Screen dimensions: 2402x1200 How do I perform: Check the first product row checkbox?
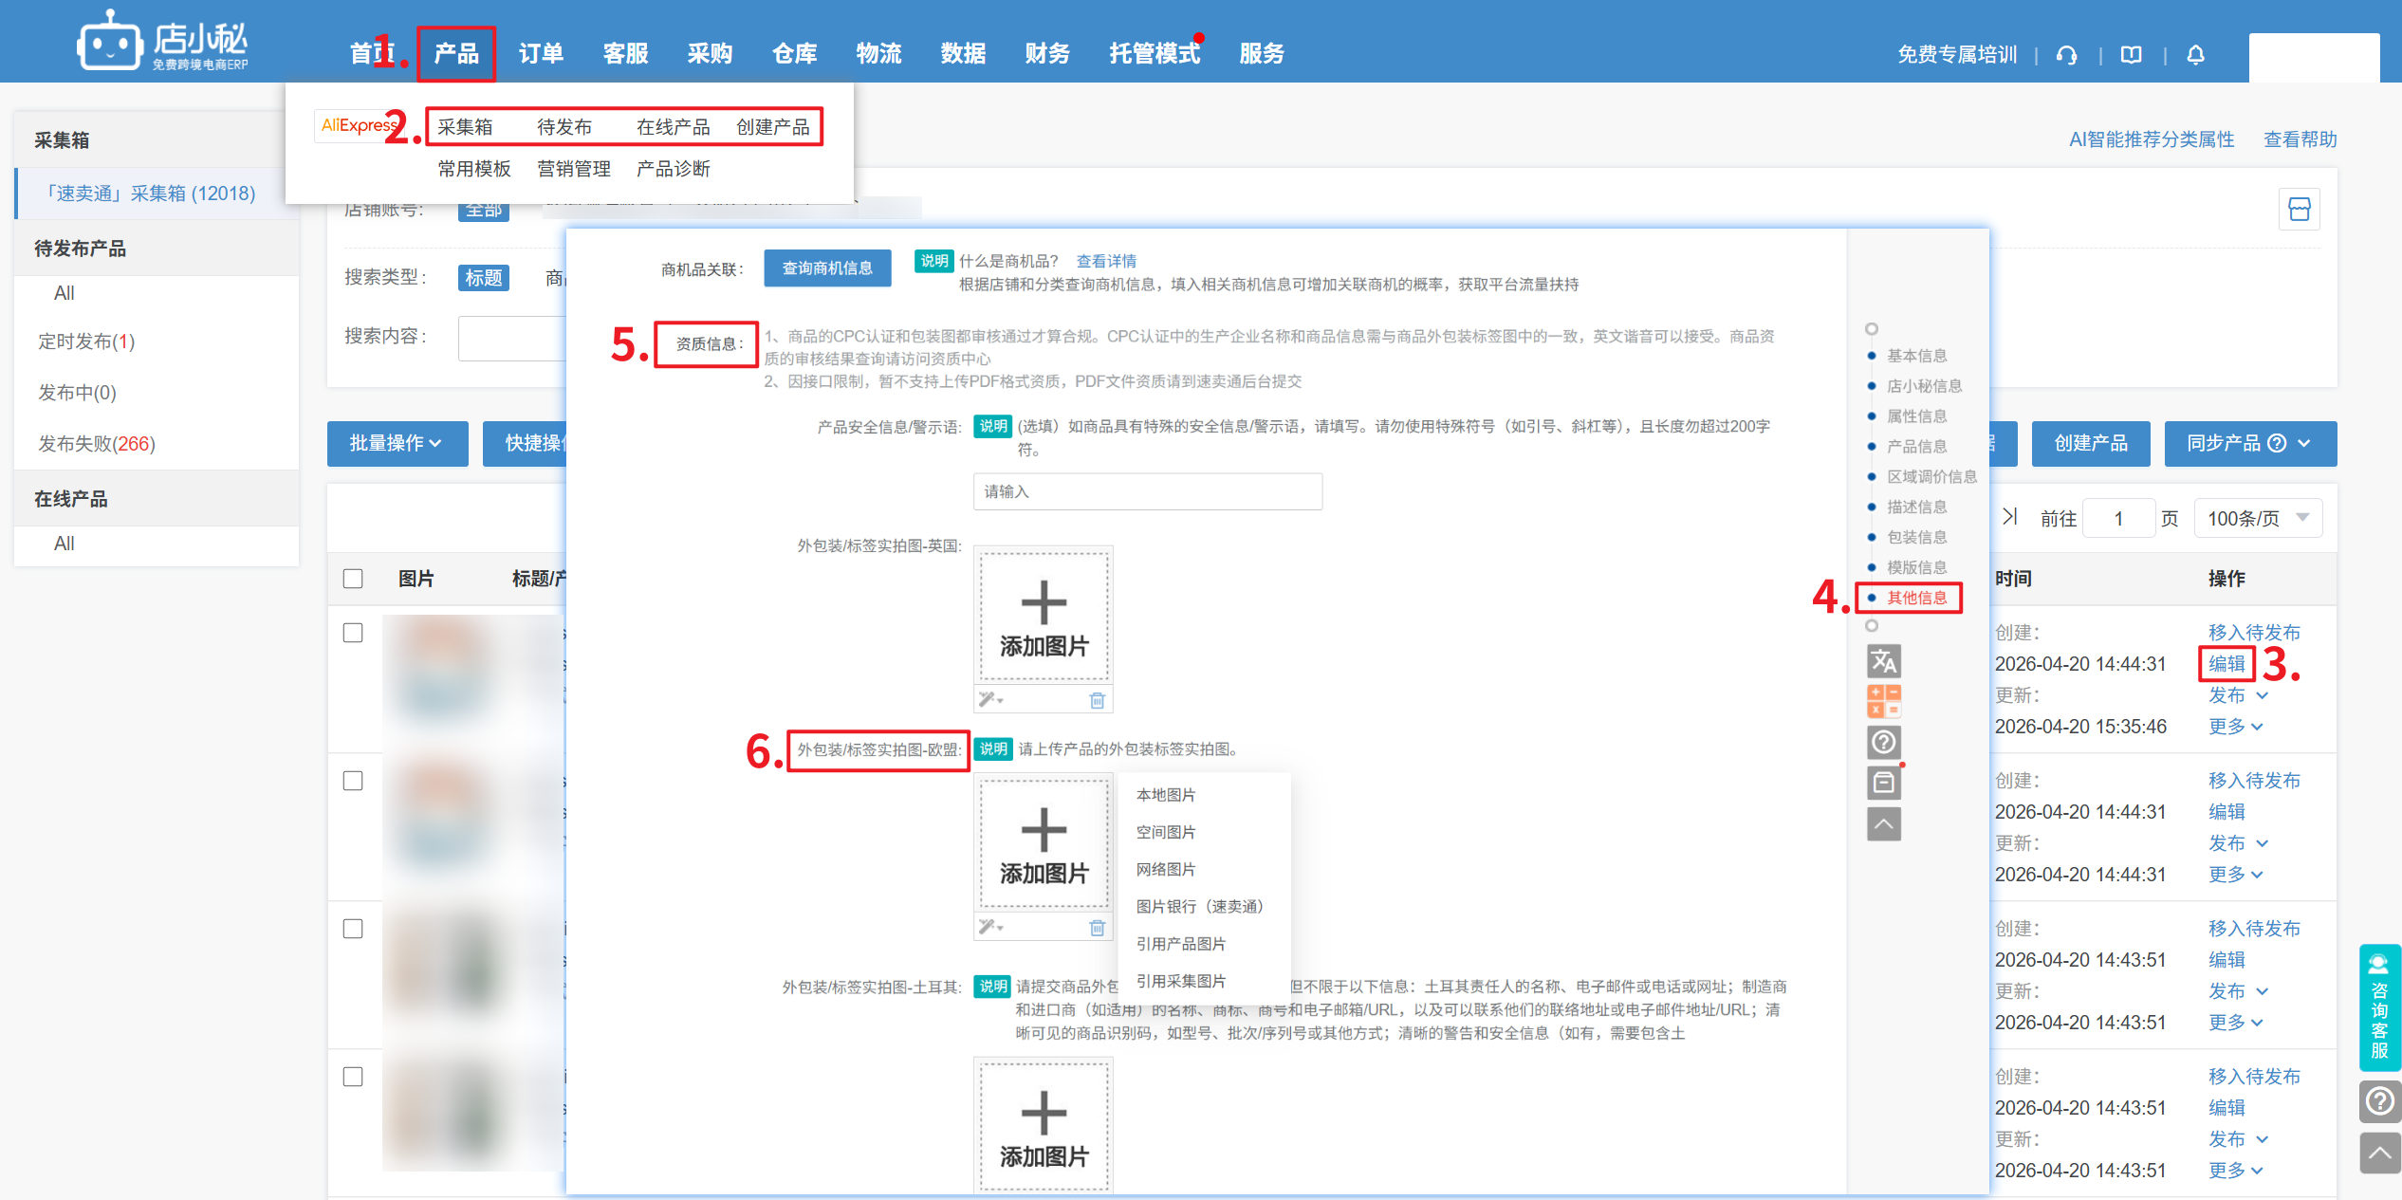click(x=353, y=633)
